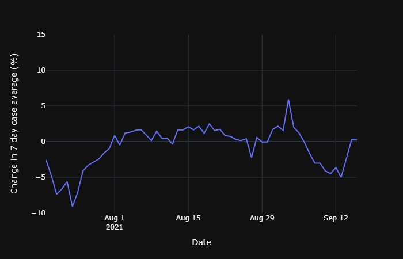This screenshot has width=403, height=259.
Task: Click the y-axis tick label '5'
Action: point(43,106)
